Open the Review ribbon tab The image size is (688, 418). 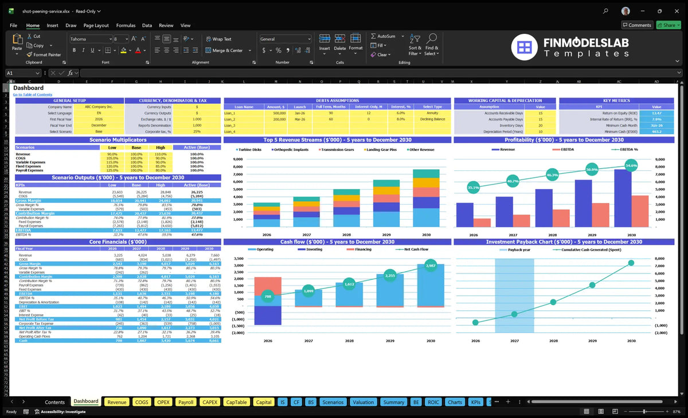coord(166,25)
